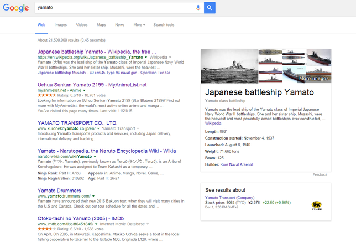The width and height of the screenshot is (356, 247).
Task: Expand green arrow after imdb.com URL
Action: [x=96, y=224]
